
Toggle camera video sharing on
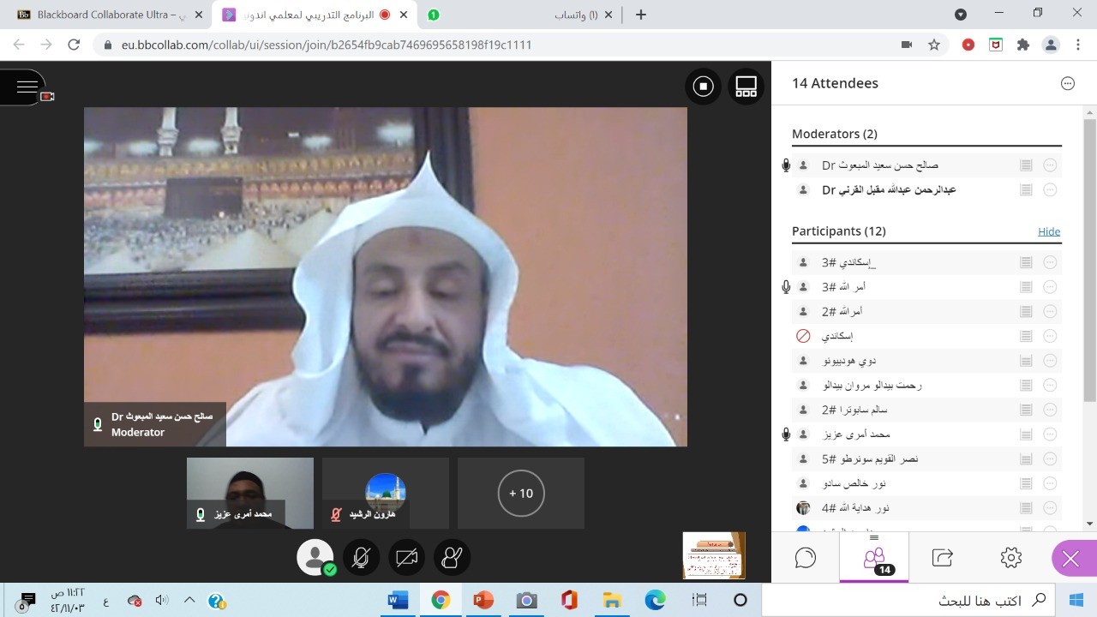(406, 558)
